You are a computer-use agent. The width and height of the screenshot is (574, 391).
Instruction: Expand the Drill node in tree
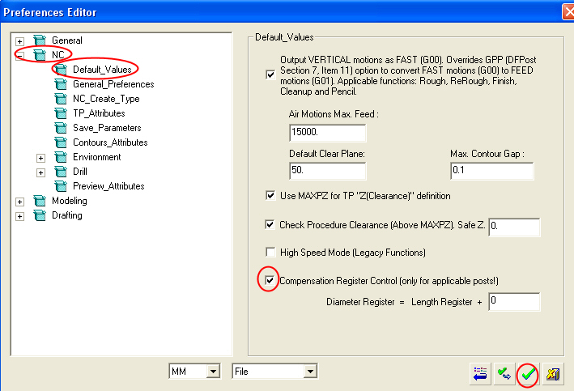[41, 172]
